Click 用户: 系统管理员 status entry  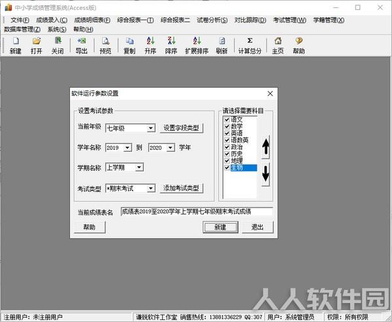291,317
